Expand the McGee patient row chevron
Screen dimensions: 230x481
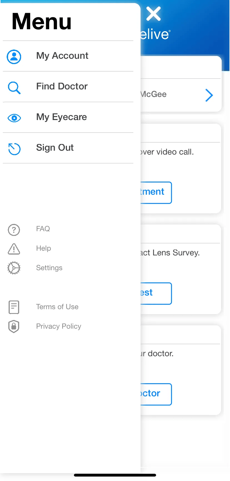pyautogui.click(x=209, y=95)
